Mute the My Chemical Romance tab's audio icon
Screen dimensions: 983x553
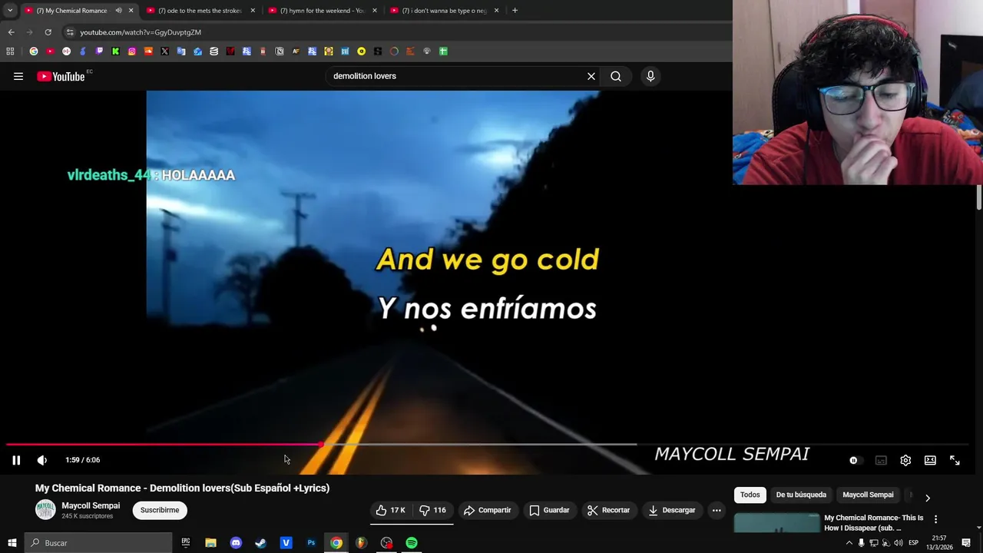tap(118, 11)
